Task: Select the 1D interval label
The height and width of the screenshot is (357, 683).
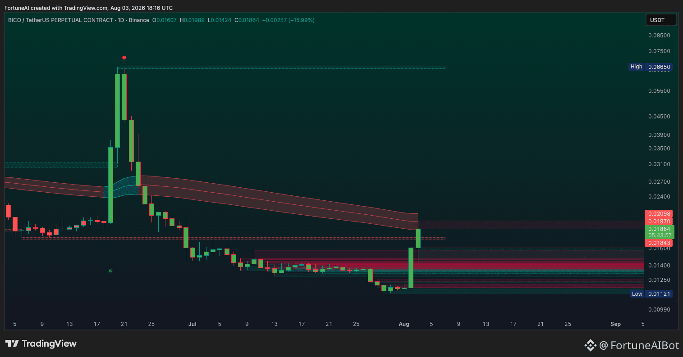Action: (121, 20)
